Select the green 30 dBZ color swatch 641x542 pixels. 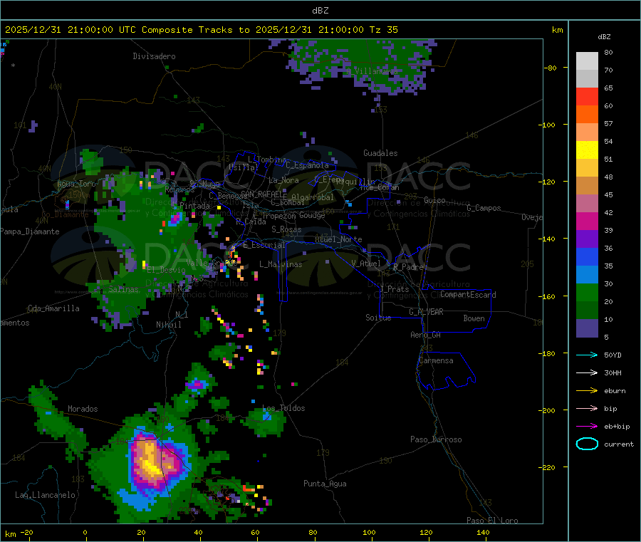pyautogui.click(x=587, y=292)
